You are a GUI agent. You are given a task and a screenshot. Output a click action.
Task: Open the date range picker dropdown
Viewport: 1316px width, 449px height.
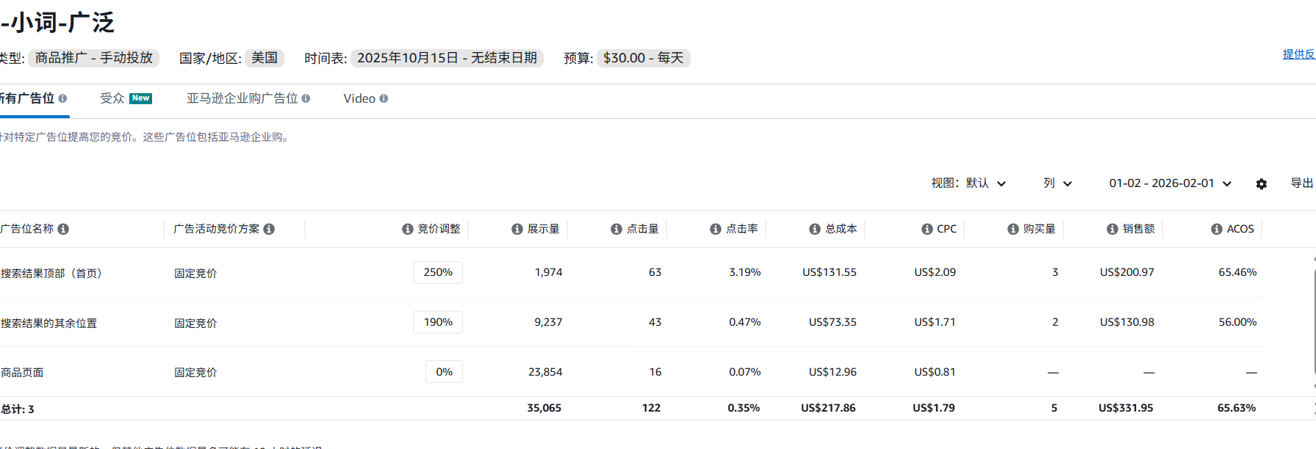1170,183
